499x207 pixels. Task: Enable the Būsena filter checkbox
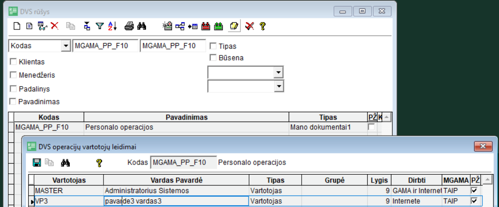tap(213, 58)
